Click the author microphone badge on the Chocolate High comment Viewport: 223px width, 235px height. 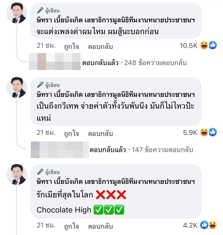point(40,172)
